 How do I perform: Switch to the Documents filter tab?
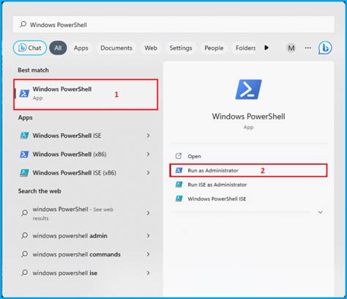pyautogui.click(x=116, y=48)
